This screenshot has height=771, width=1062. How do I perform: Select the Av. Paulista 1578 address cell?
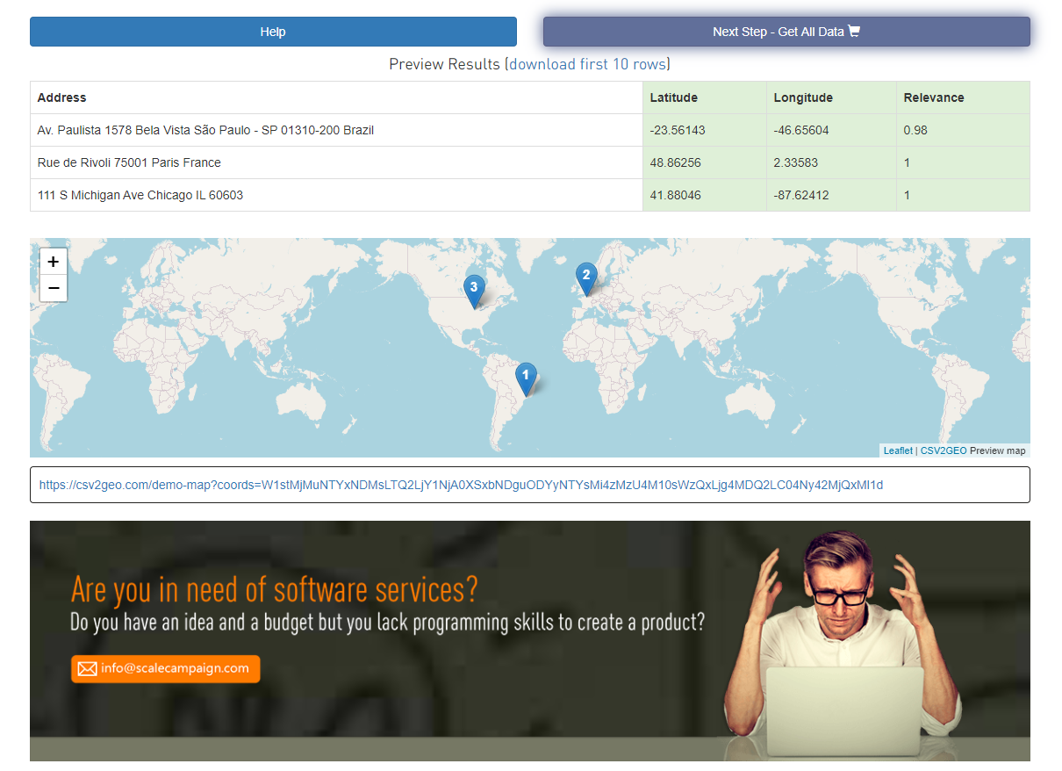(336, 130)
